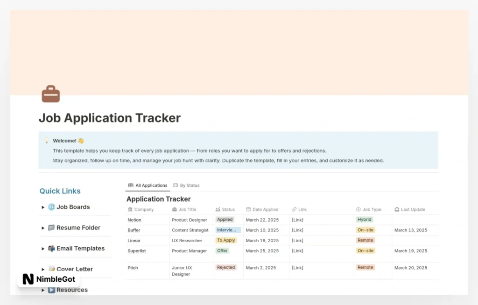Click the Quick Links heading
Screen dimensions: 478x305
point(60,191)
